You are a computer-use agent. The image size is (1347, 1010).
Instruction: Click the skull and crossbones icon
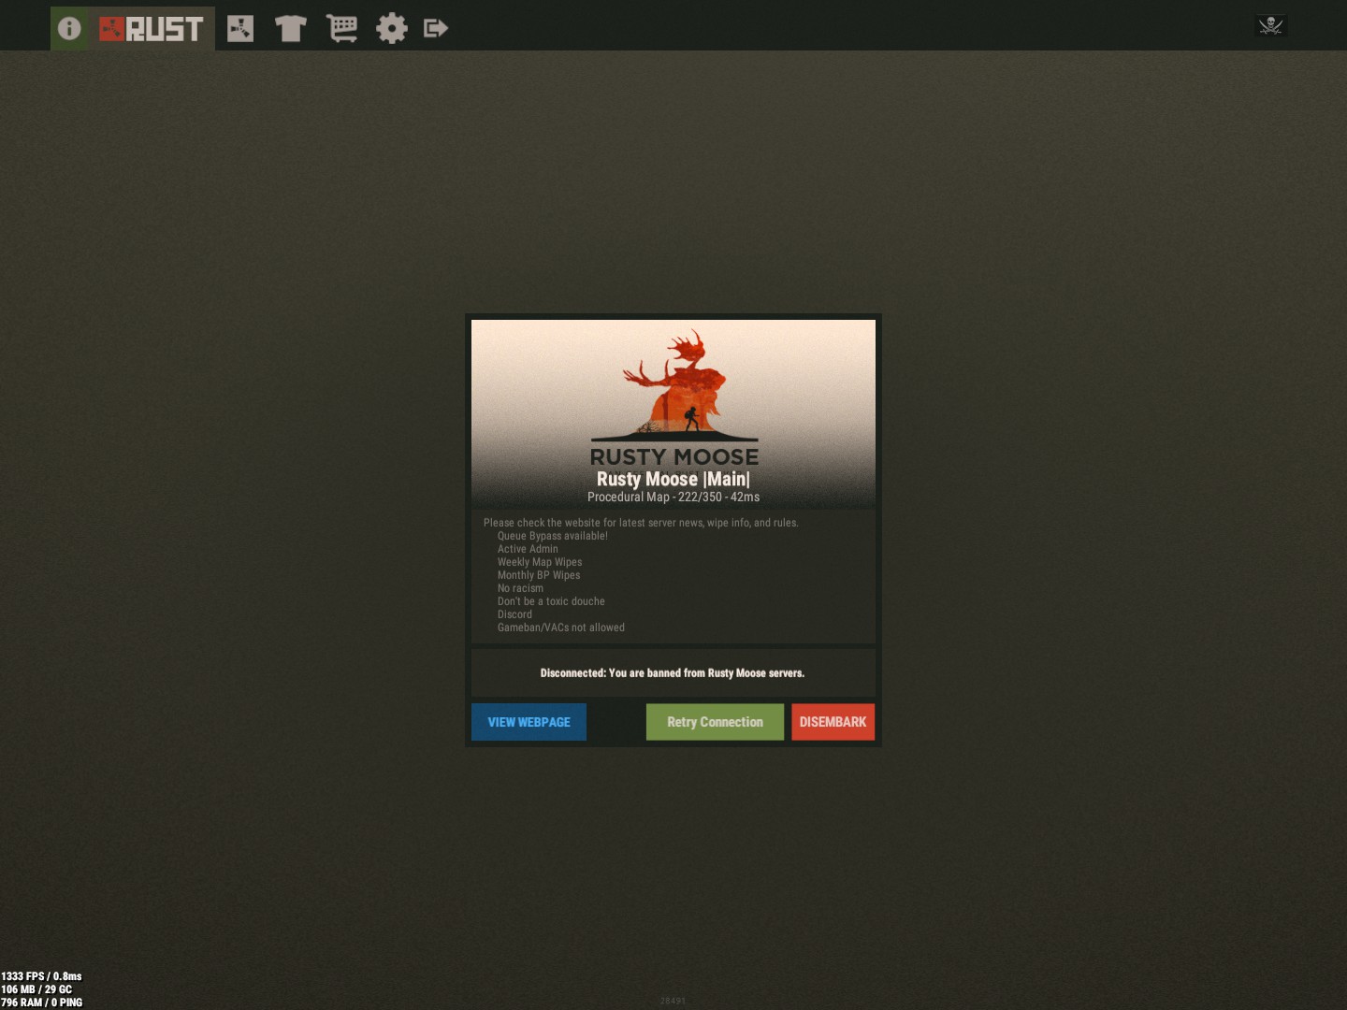click(1270, 25)
